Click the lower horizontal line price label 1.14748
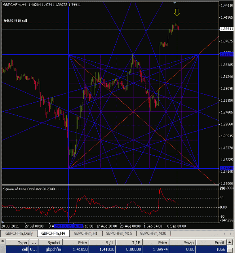The height and width of the screenshot is (253, 235). [227, 168]
